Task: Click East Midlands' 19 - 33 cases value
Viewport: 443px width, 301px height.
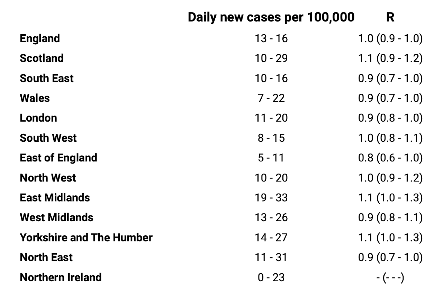Action: [271, 198]
